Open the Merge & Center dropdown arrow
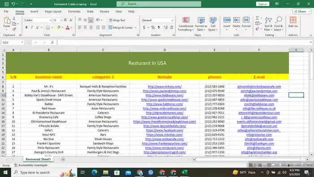The image size is (314, 177). (135, 28)
